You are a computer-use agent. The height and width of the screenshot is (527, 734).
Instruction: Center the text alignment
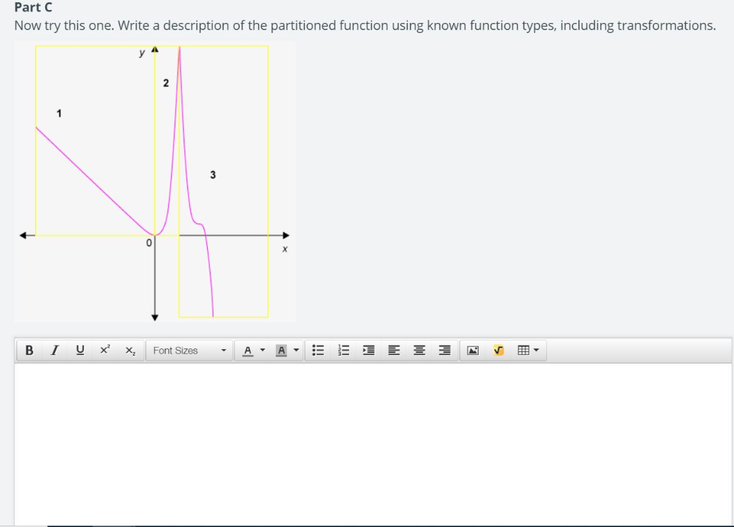pyautogui.click(x=418, y=350)
